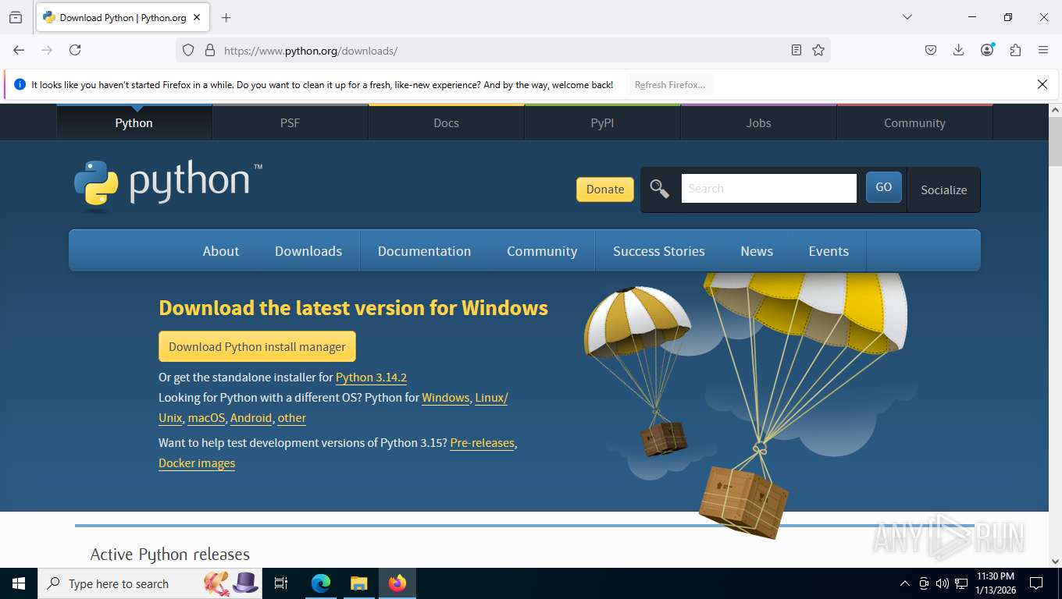Open the taskbar clock and date
The height and width of the screenshot is (599, 1062).
click(996, 583)
